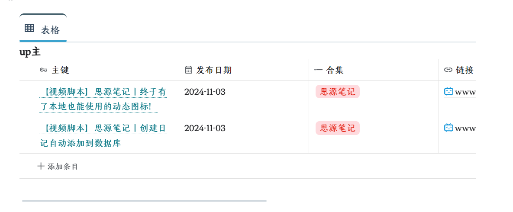Viewport: 513px width, 212px height.
Task: Click the table view icon in tab
Action: click(29, 29)
